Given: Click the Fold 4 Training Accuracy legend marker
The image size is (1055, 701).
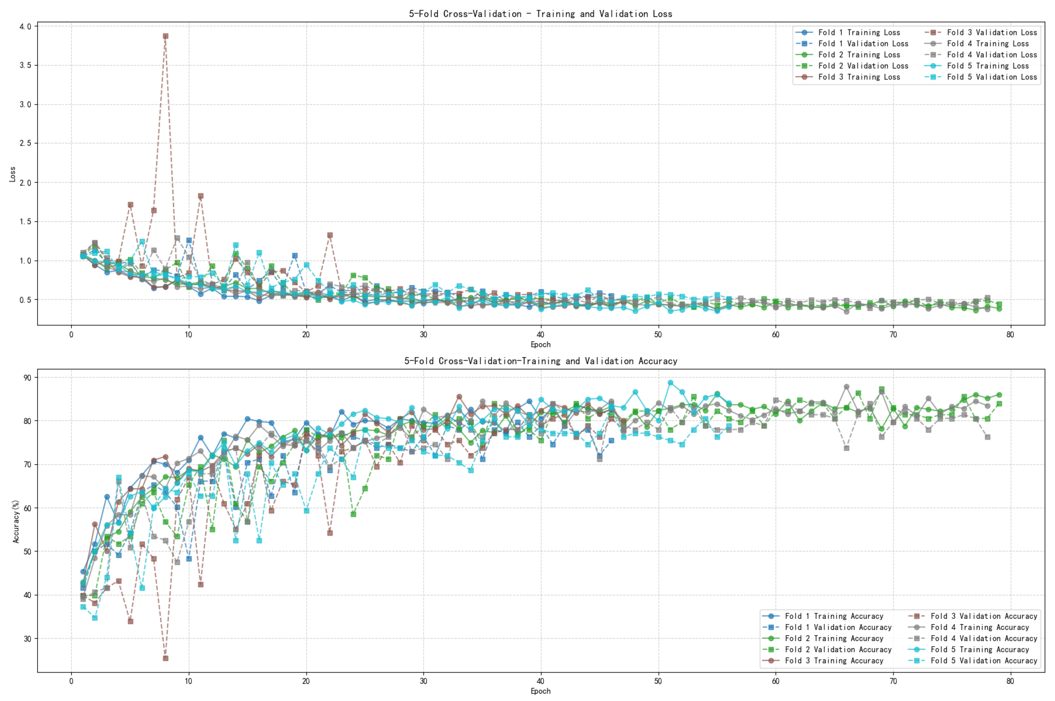Looking at the screenshot, I should 917,627.
